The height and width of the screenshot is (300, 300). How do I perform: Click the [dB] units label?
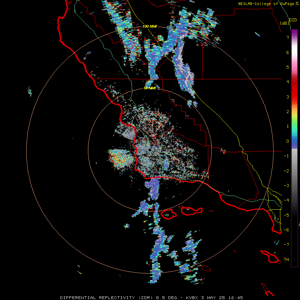click(x=285, y=23)
